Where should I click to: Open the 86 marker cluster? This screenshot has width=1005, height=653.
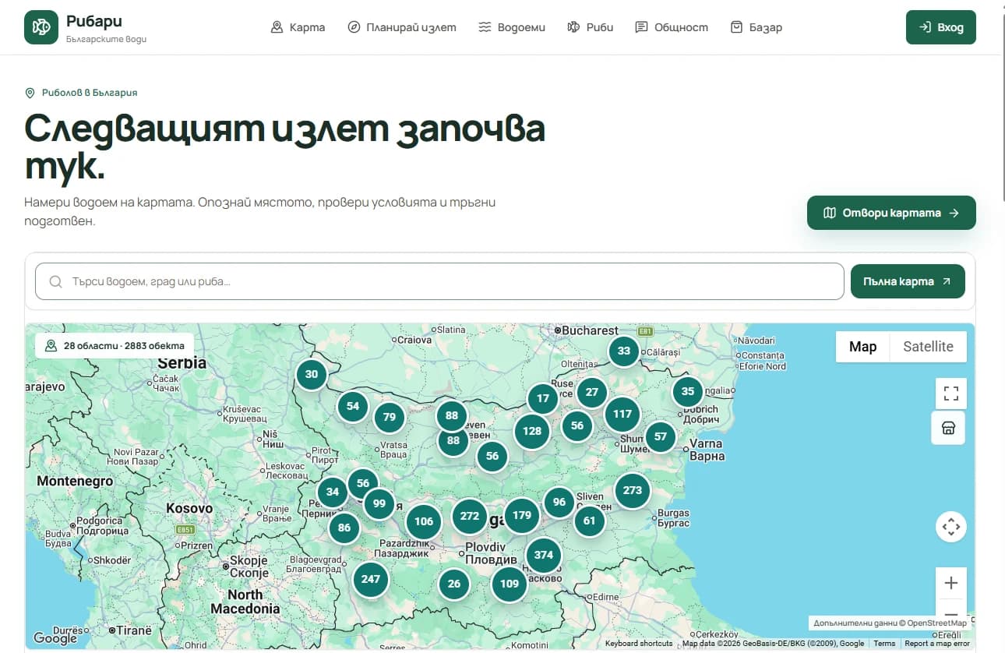pos(344,528)
